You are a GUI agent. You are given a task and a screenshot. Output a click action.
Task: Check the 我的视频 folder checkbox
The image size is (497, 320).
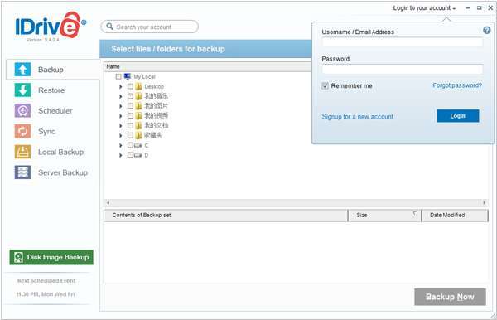click(x=130, y=116)
